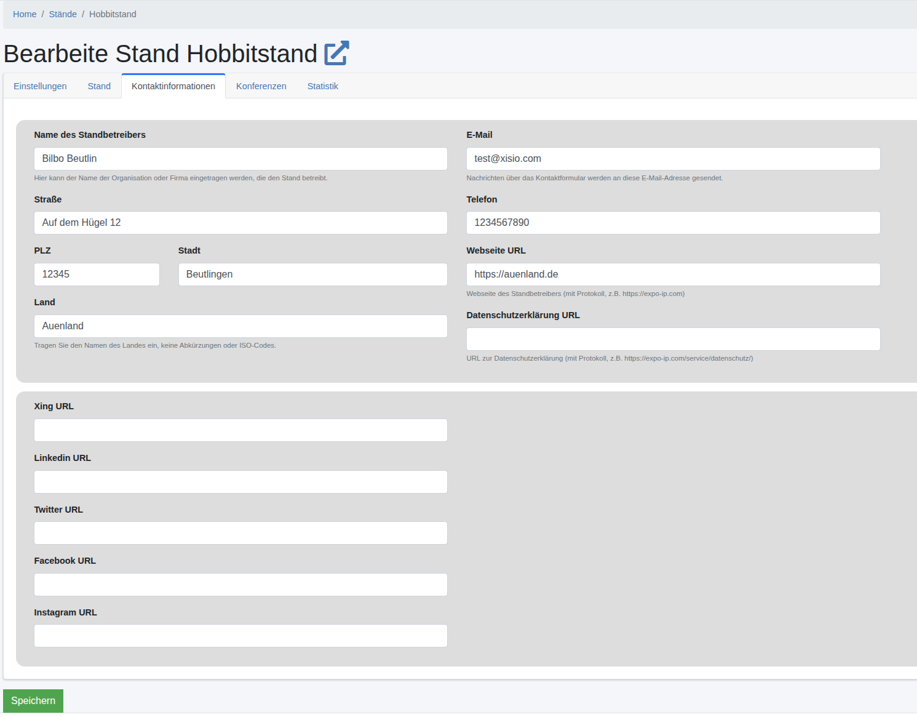Select the Kontaktinformationen tab
This screenshot has width=917, height=717.
(173, 86)
